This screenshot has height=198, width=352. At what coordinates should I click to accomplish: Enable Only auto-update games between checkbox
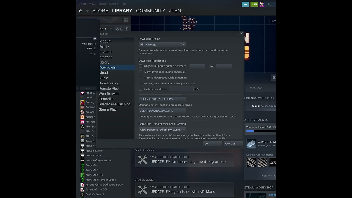(141, 66)
